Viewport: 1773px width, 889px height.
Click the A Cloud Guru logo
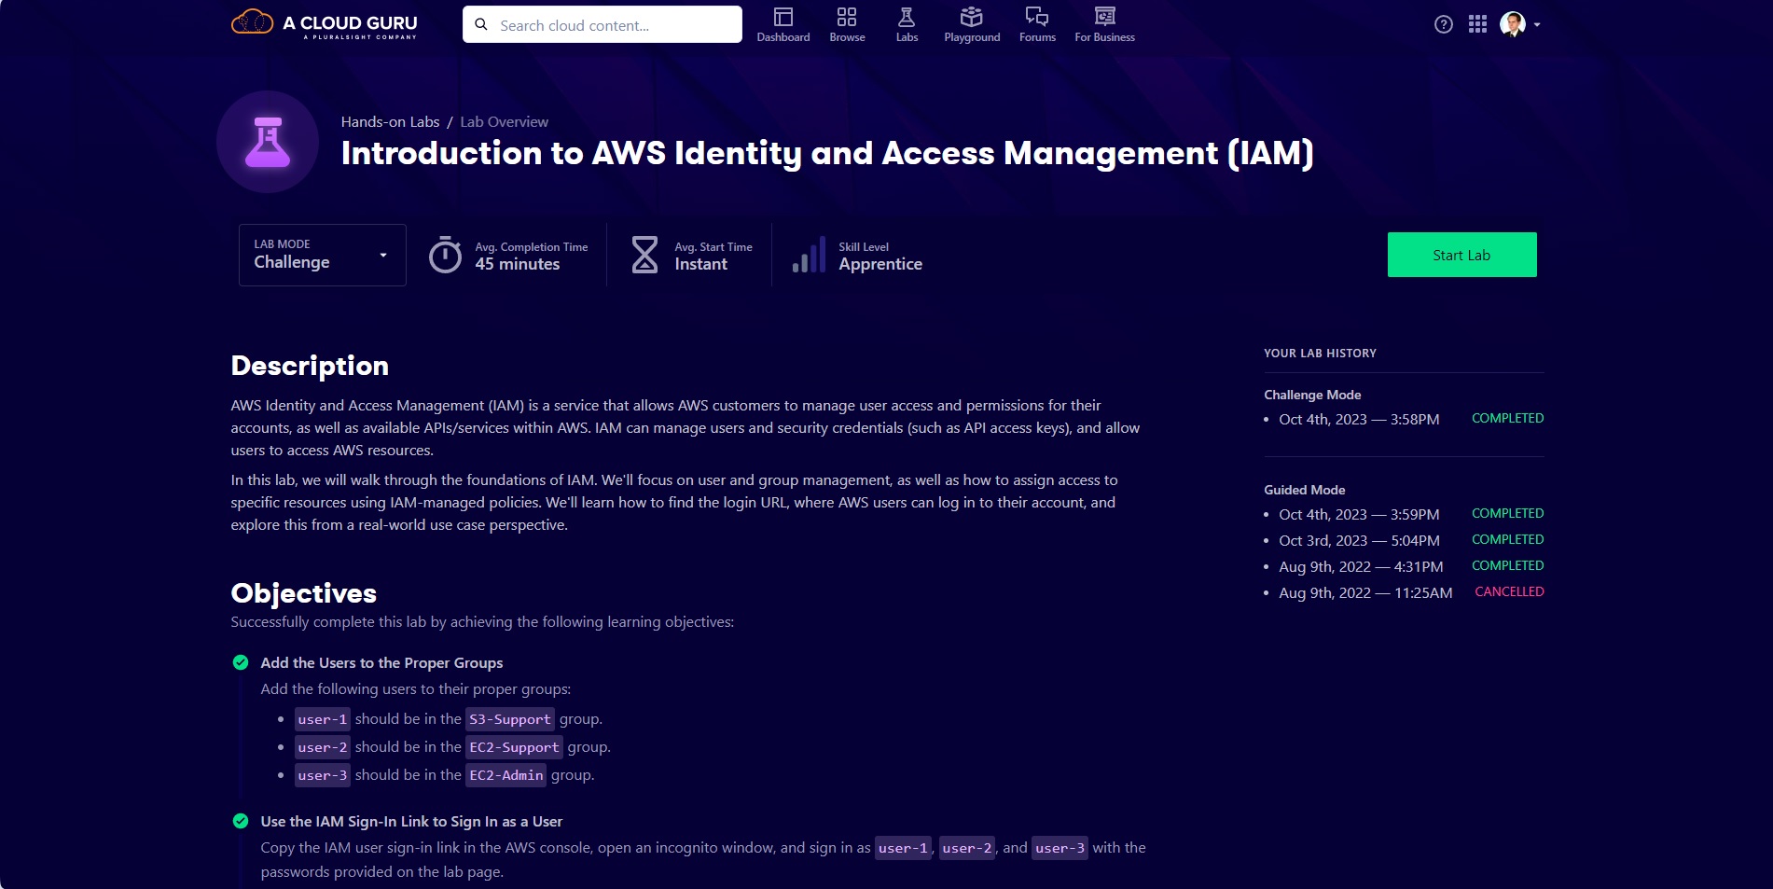[324, 24]
